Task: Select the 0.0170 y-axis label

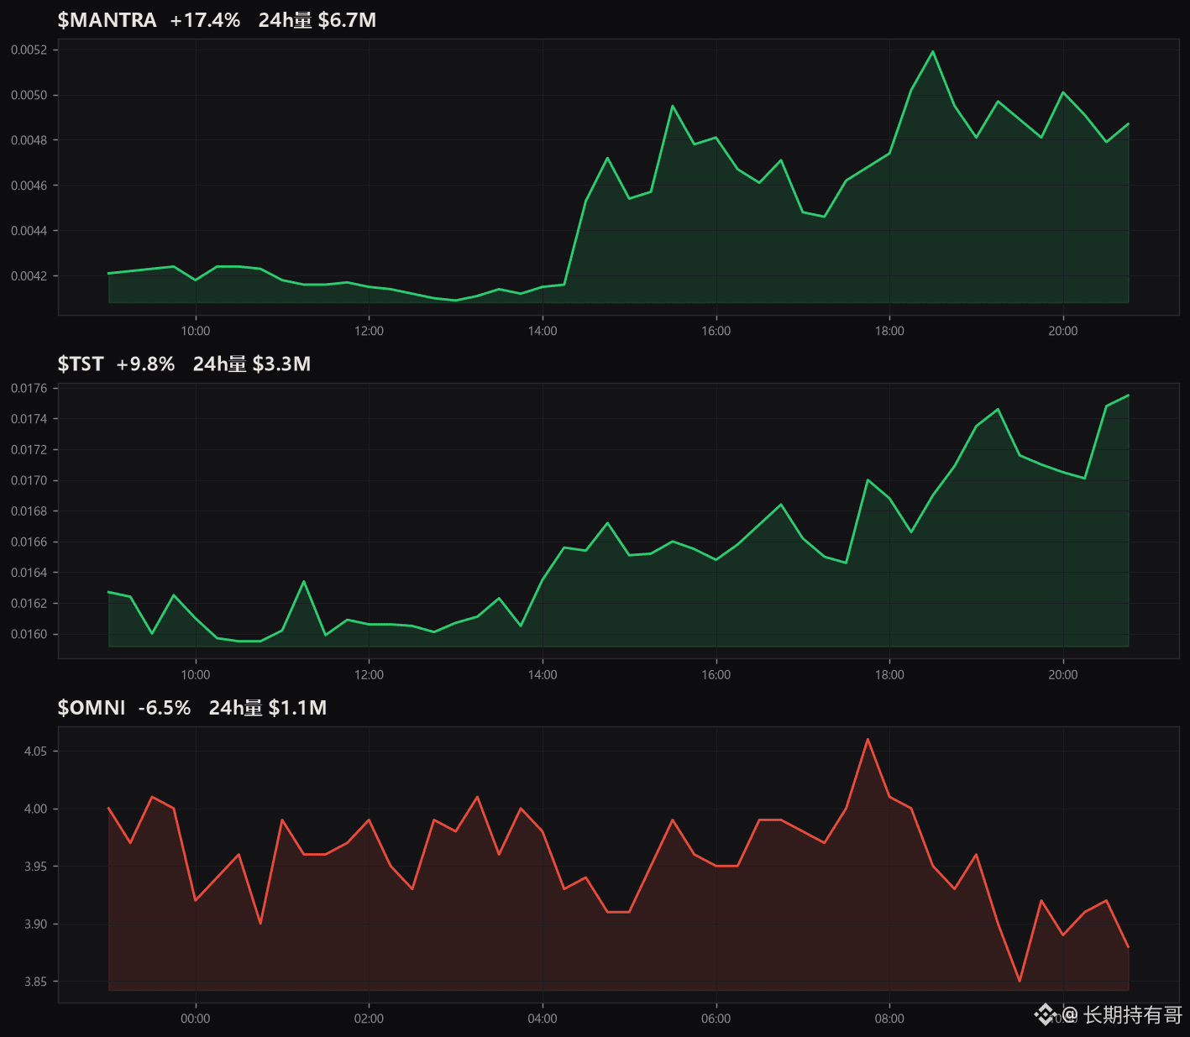Action: [x=29, y=481]
